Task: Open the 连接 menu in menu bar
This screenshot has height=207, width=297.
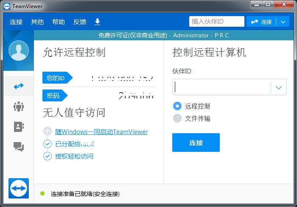Action: [16, 22]
